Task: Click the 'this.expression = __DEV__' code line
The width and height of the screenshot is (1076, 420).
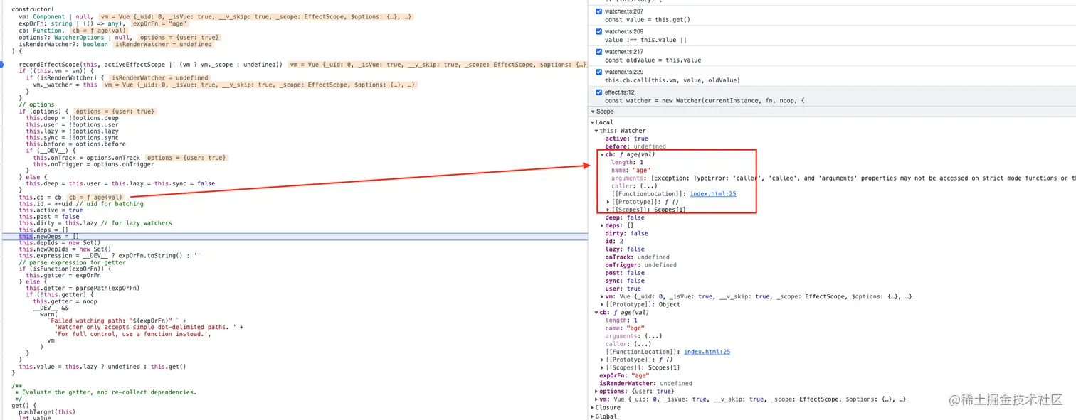Action: 110,255
